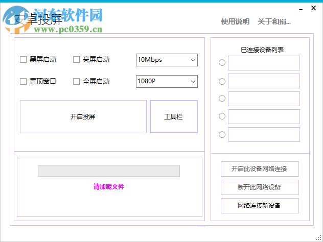Click the 已连接设备列表 heading

click(262, 50)
